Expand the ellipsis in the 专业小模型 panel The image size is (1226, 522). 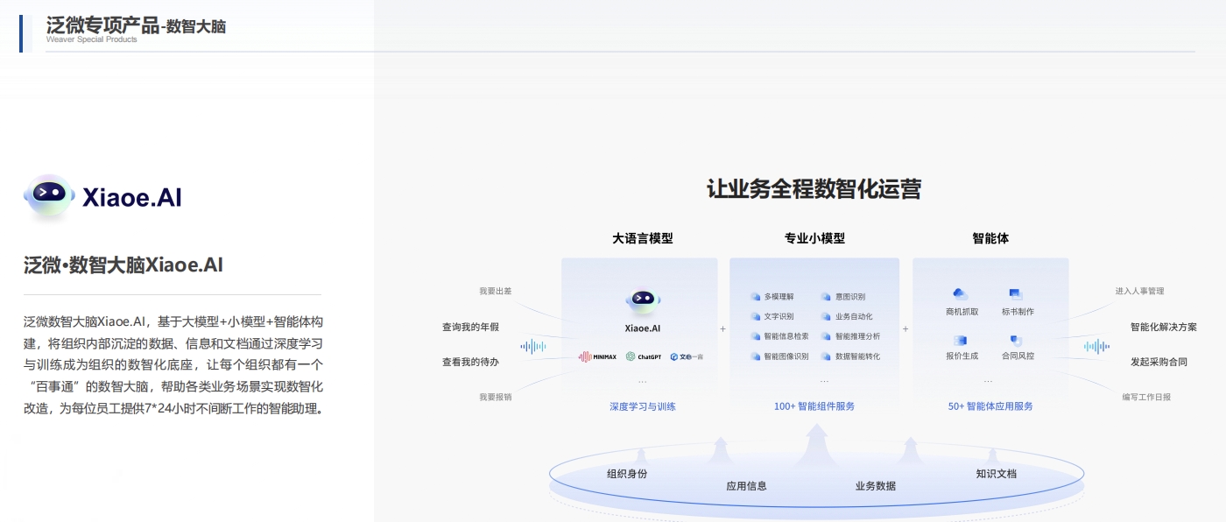[x=823, y=380]
